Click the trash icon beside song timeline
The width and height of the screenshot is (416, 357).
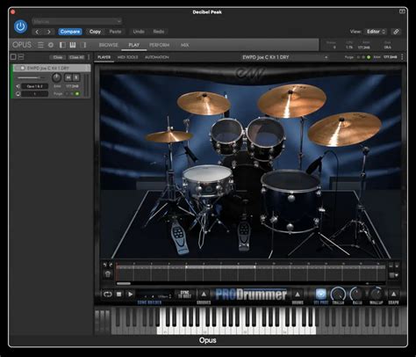(x=108, y=274)
